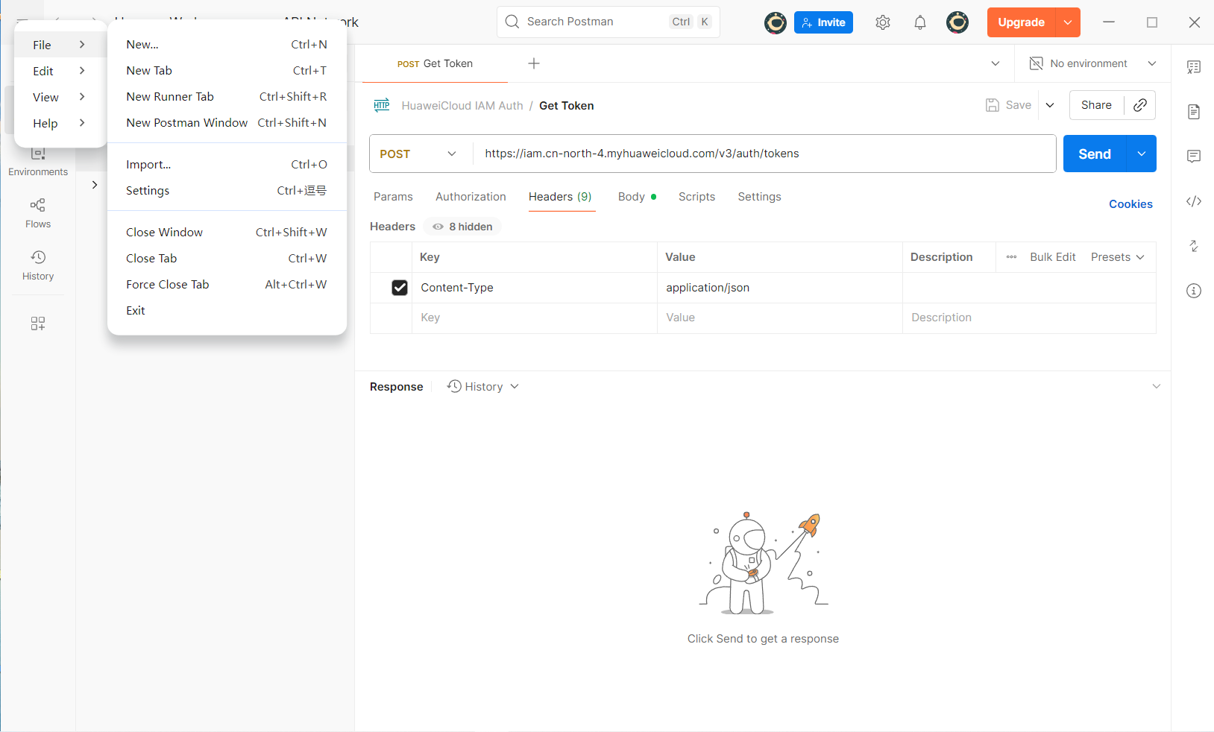Choose Import... from File menu
The image size is (1214, 732).
tap(227, 165)
